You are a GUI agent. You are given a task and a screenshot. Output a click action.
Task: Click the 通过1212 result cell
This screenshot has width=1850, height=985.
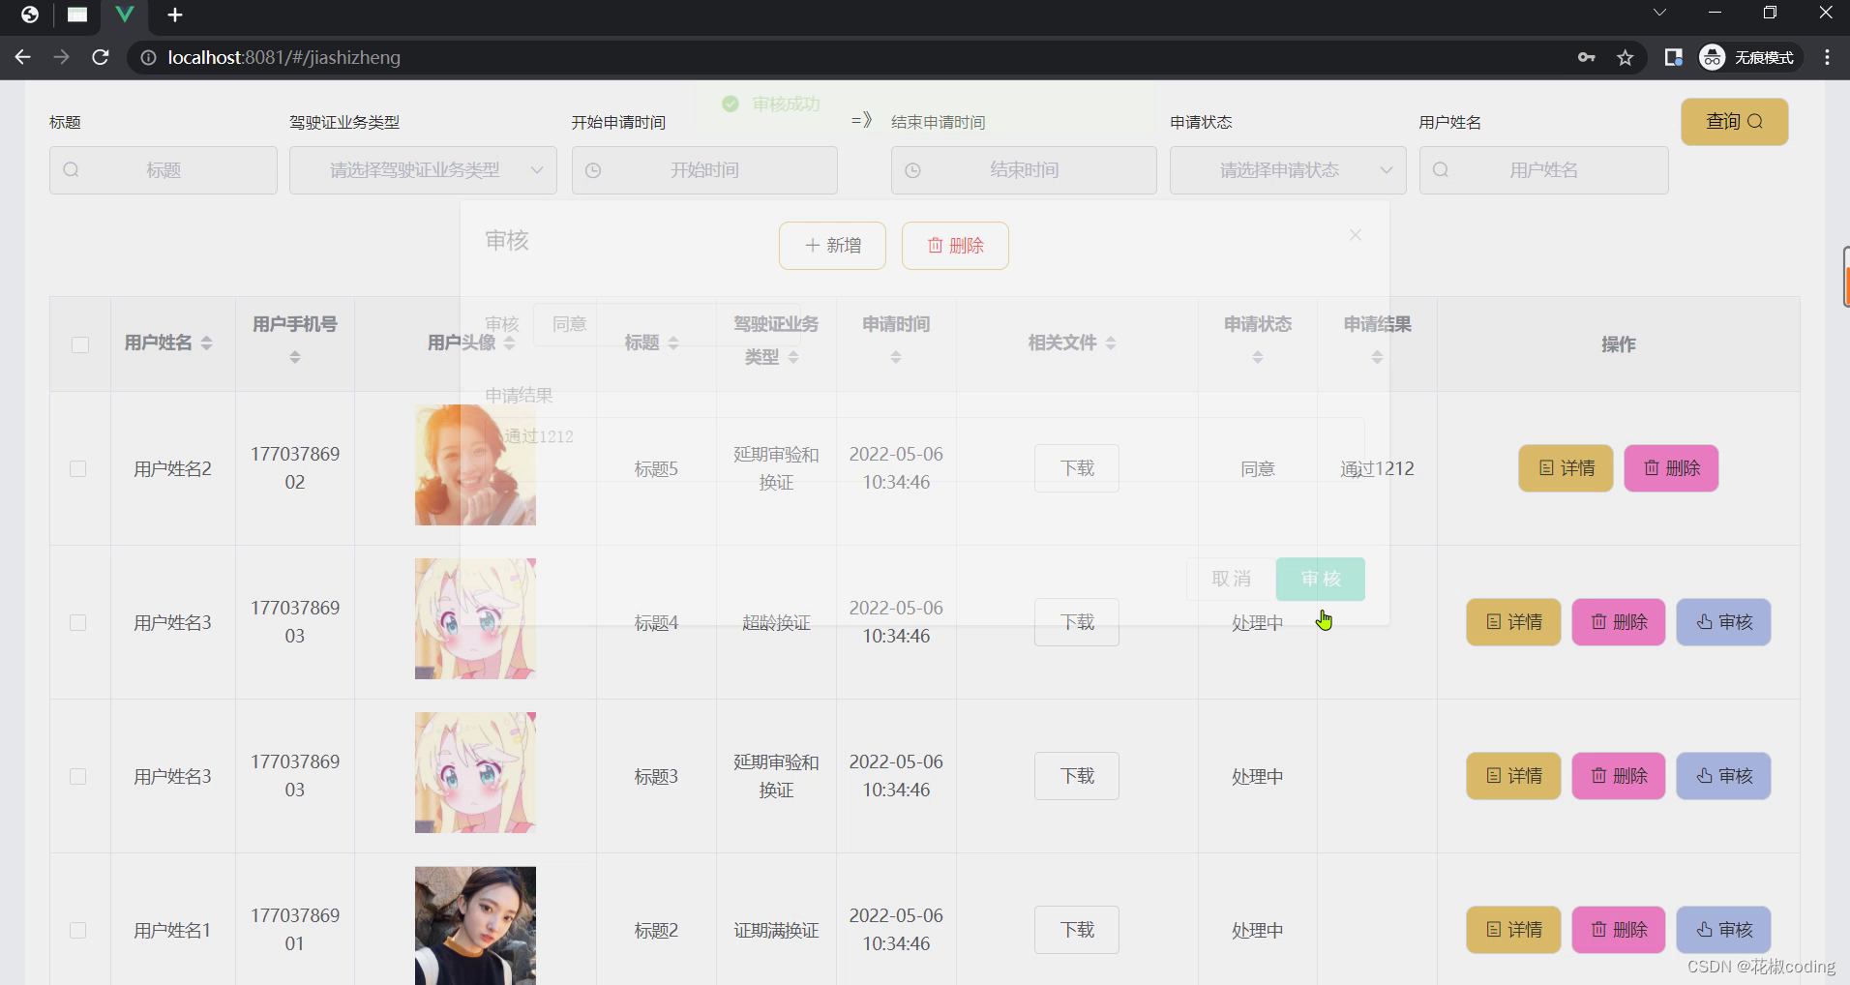click(x=1377, y=468)
